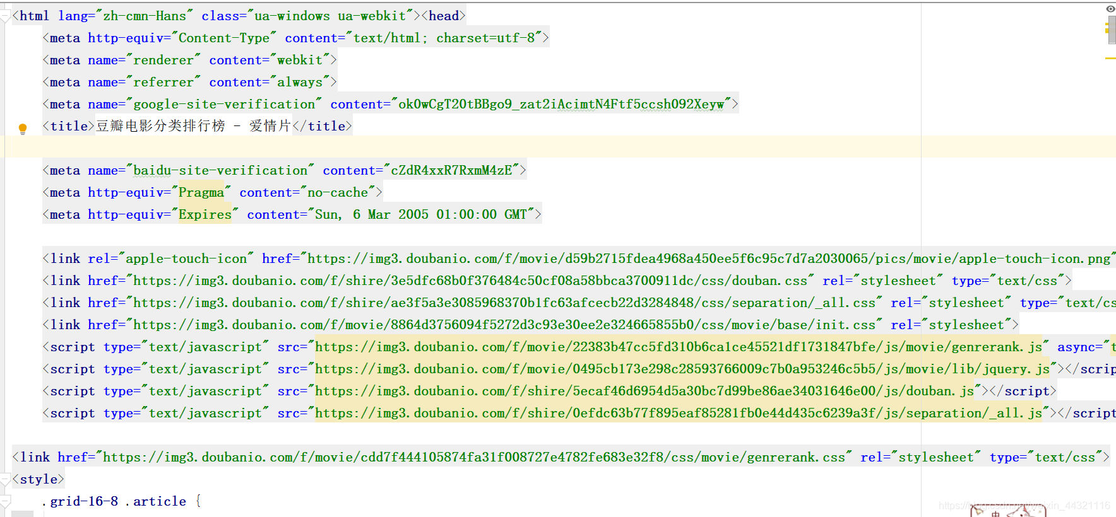Click the title text 豆瓣电影分类排行榜 - 爱情片
Viewport: 1116px width, 517px height.
[x=193, y=126]
